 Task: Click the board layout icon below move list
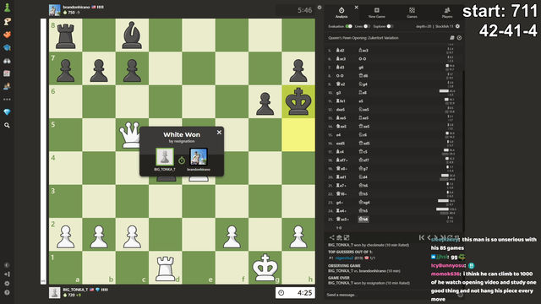click(x=347, y=237)
